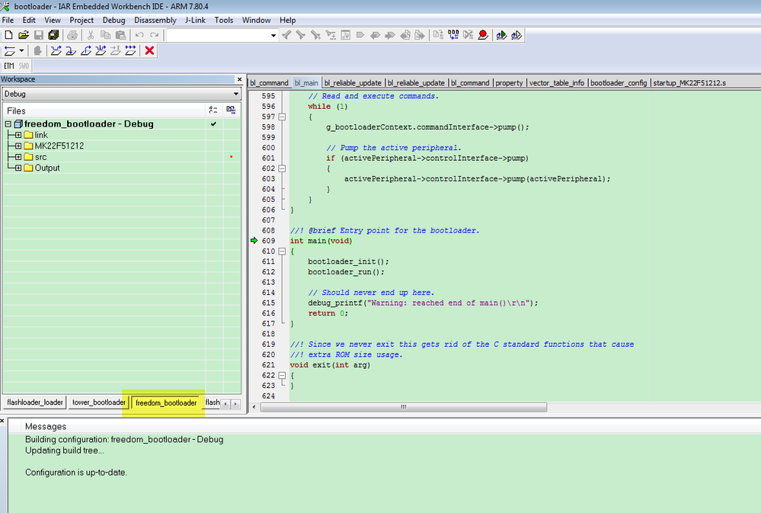The width and height of the screenshot is (761, 513).
Task: Collapse the main function fold marker
Action: [x=282, y=252]
